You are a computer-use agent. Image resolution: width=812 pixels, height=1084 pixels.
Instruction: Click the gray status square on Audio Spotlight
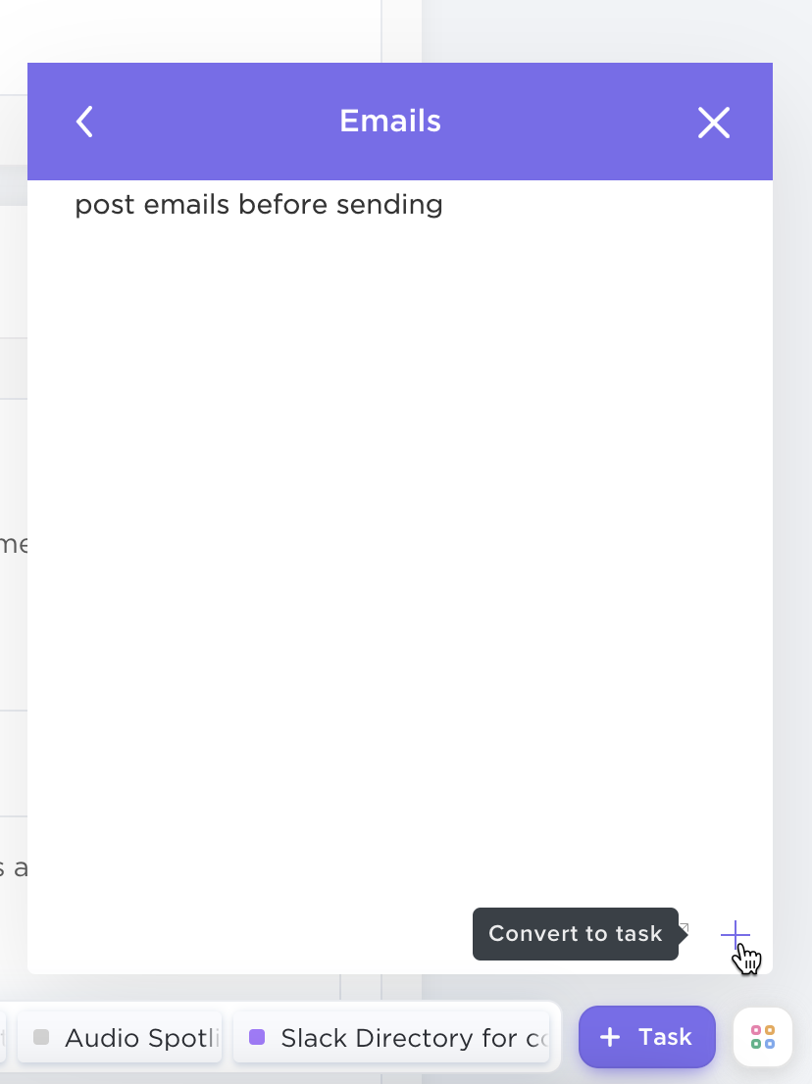(x=41, y=1037)
